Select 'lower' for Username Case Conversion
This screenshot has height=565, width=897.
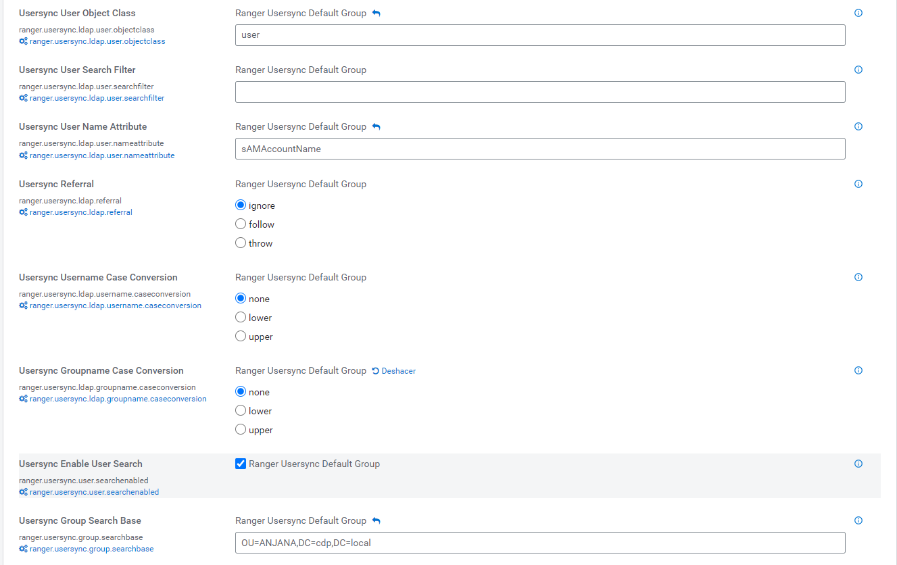pyautogui.click(x=241, y=318)
